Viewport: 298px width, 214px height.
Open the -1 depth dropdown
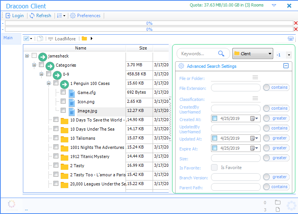(x=289, y=55)
